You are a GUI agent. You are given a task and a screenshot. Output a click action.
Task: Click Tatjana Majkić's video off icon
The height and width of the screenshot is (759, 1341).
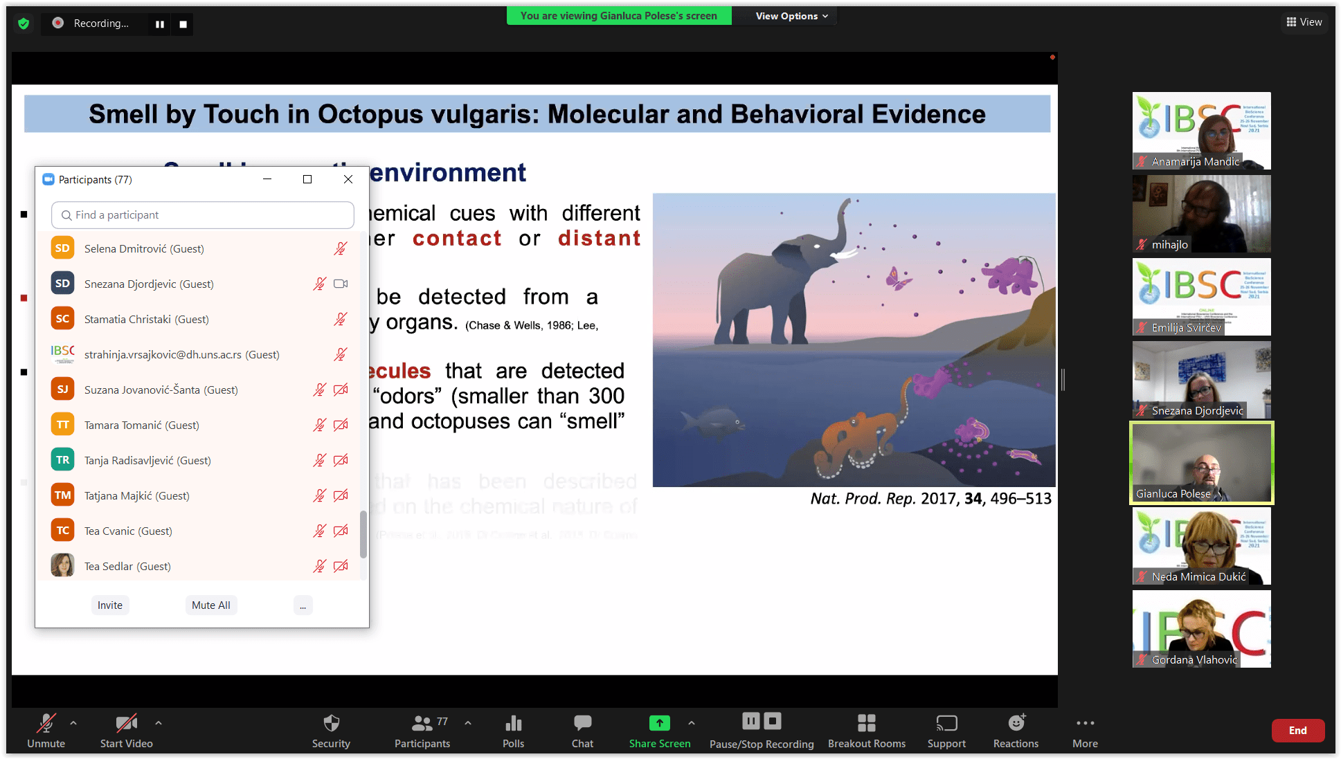[341, 495]
